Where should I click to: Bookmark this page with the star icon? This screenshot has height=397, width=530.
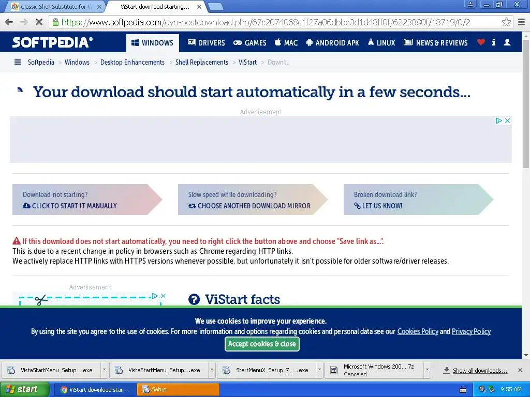(x=506, y=22)
